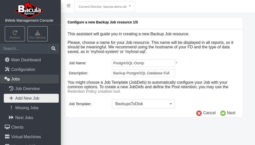255x145 pixels.
Task: Collapse the Jobs sidebar section
Action: [x=15, y=79]
